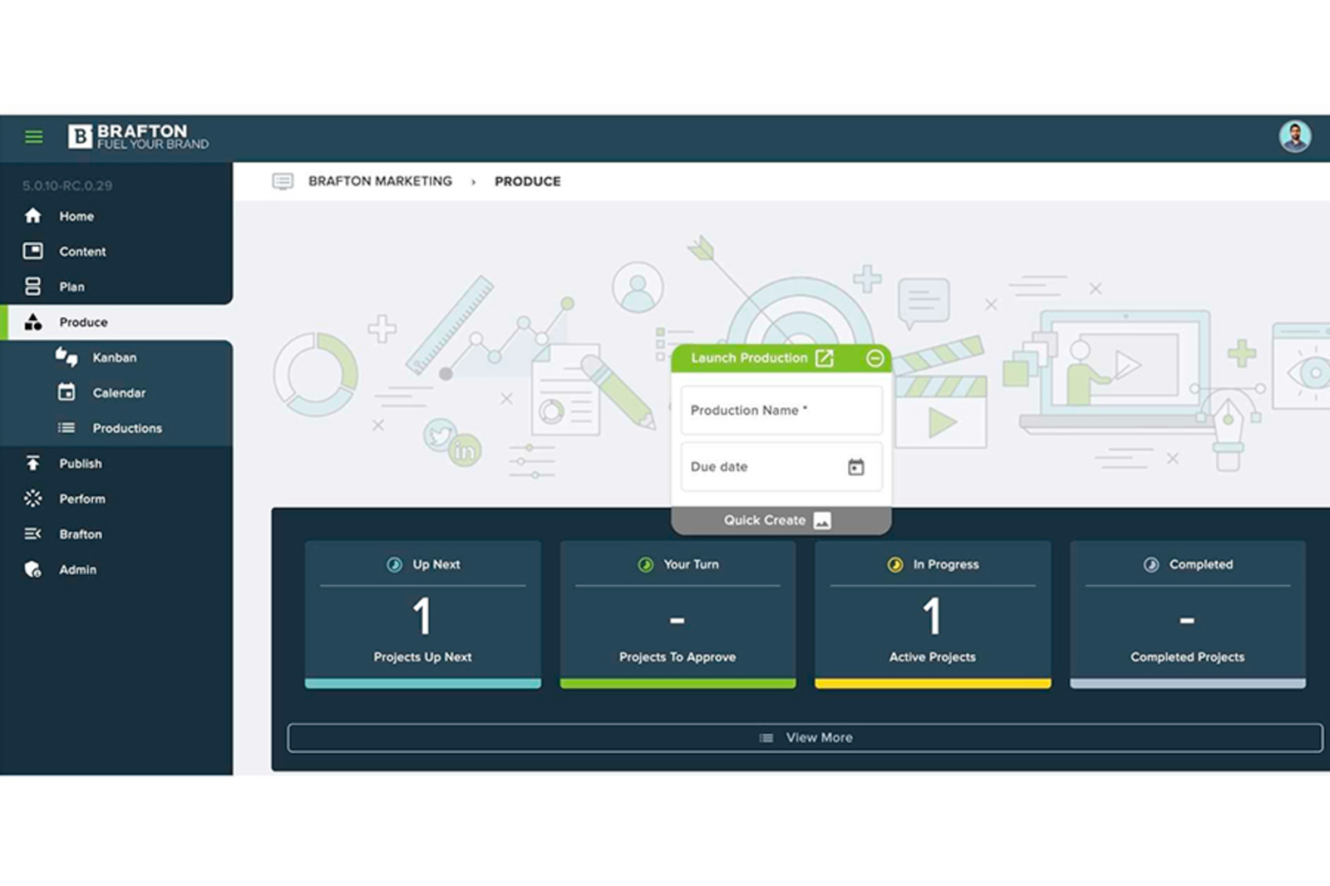Open the Perform section icon
1330x886 pixels.
click(x=33, y=499)
